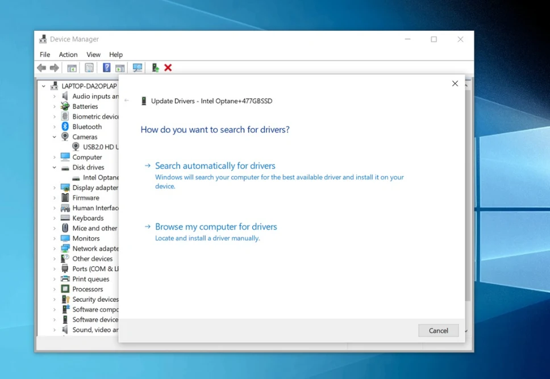The width and height of the screenshot is (550, 379).
Task: Expand the Software components category
Action: [x=55, y=309]
